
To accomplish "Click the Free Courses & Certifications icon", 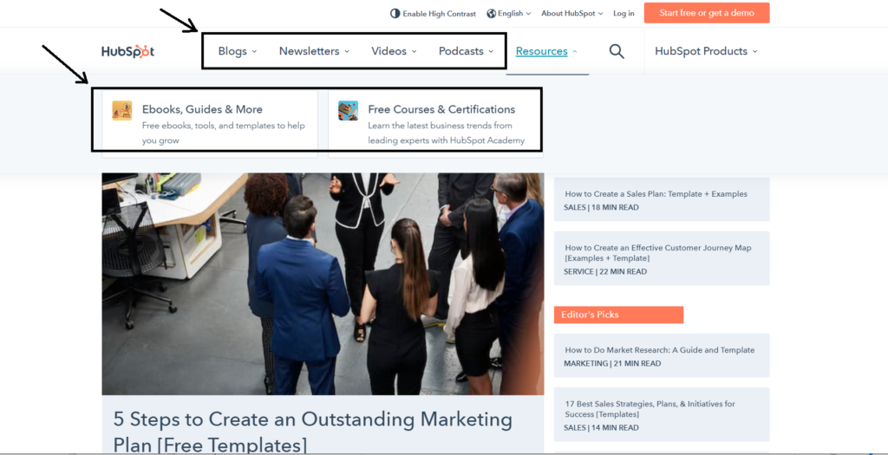I will click(x=348, y=110).
